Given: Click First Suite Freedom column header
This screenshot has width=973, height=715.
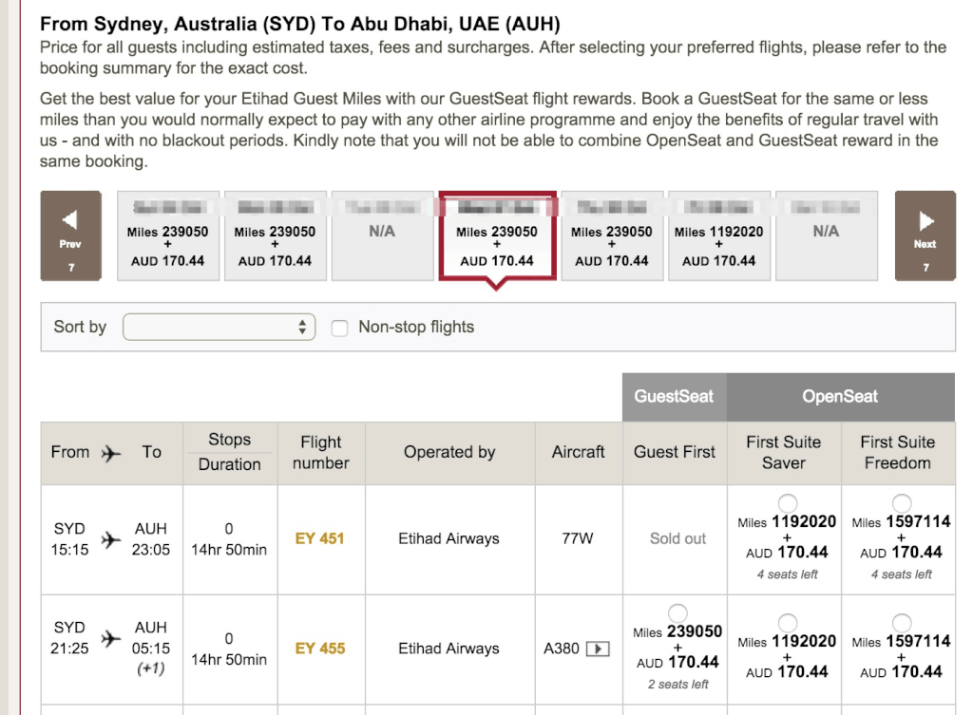Looking at the screenshot, I should 898,453.
